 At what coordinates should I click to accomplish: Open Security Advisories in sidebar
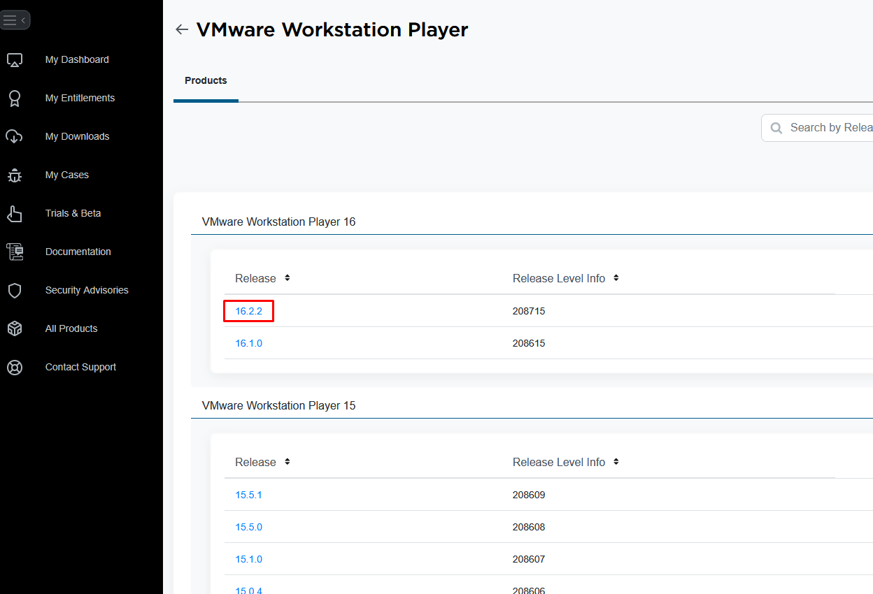[x=87, y=291]
